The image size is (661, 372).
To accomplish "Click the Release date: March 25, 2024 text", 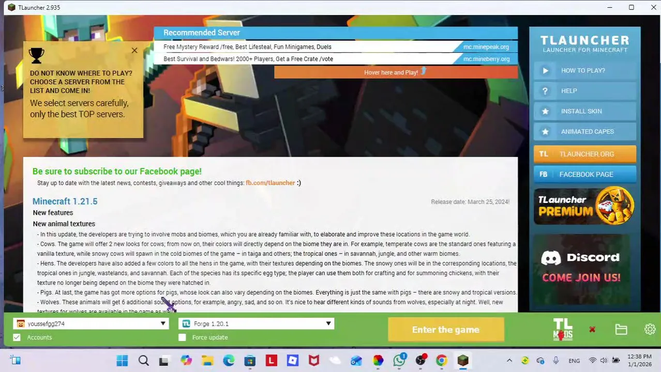I will coord(470,202).
